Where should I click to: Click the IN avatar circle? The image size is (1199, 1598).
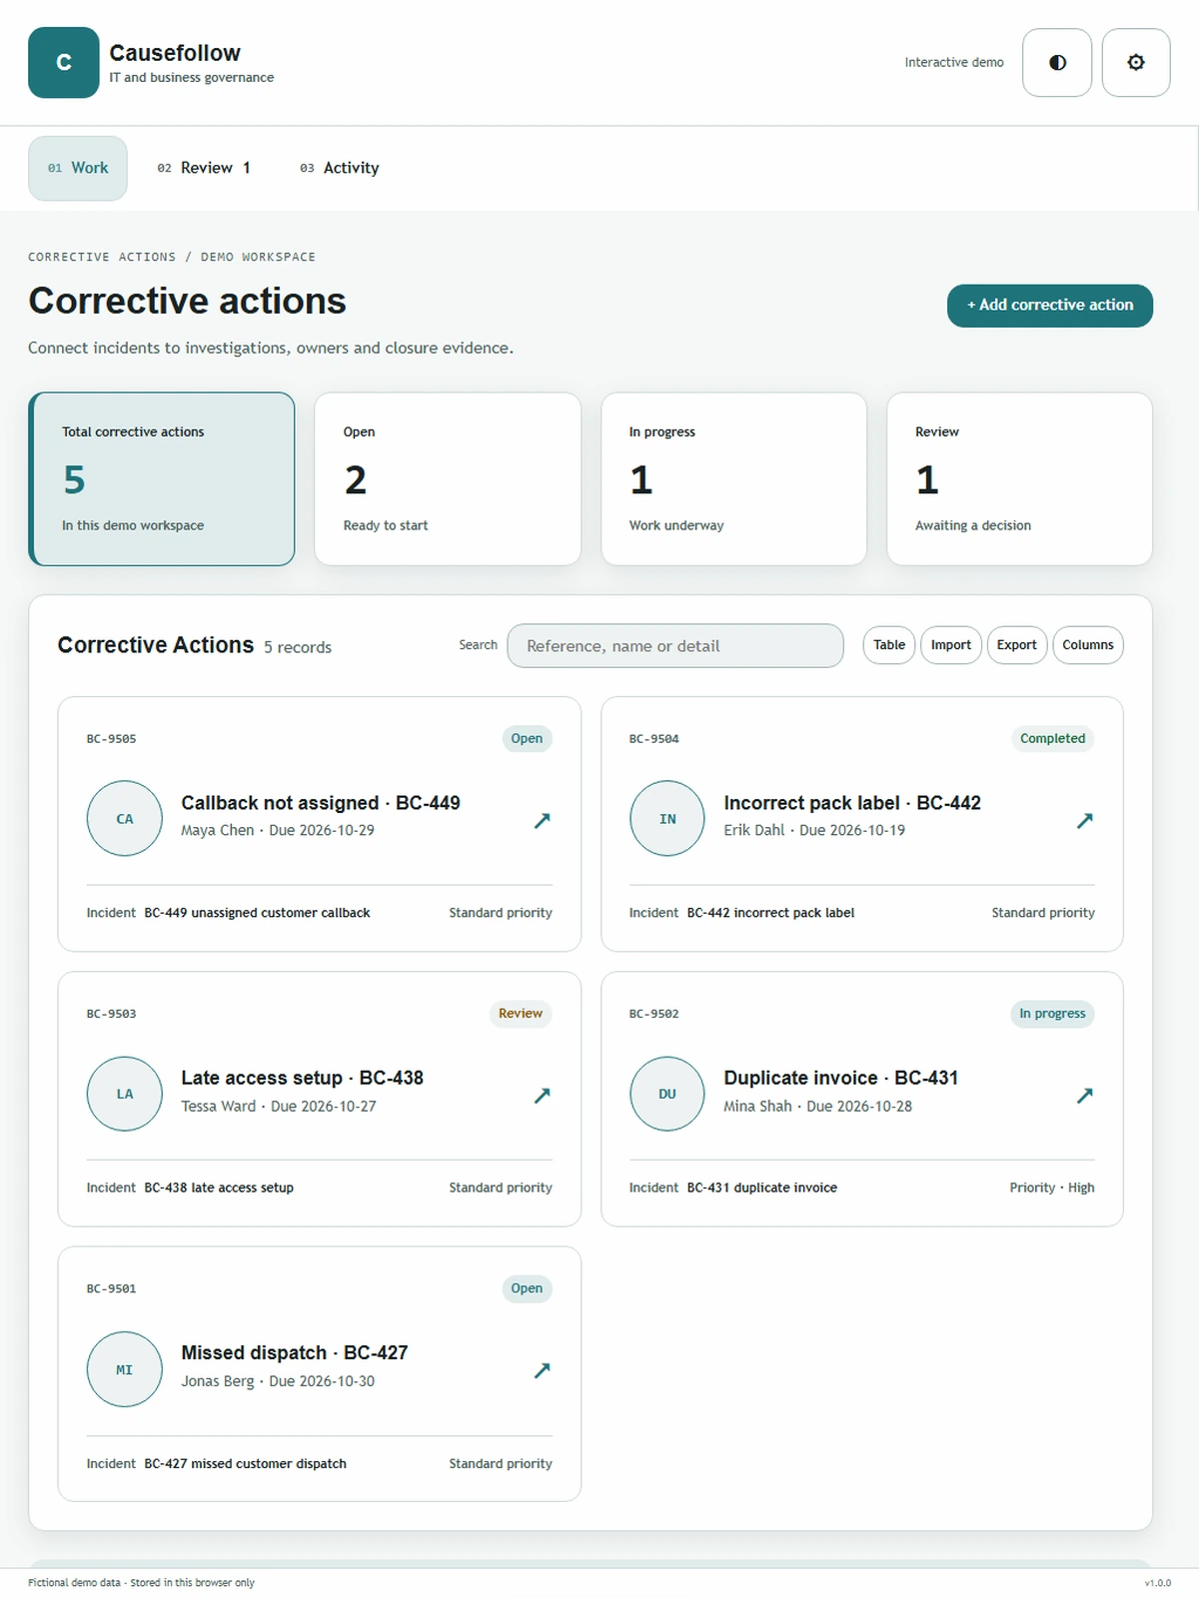pyautogui.click(x=667, y=818)
